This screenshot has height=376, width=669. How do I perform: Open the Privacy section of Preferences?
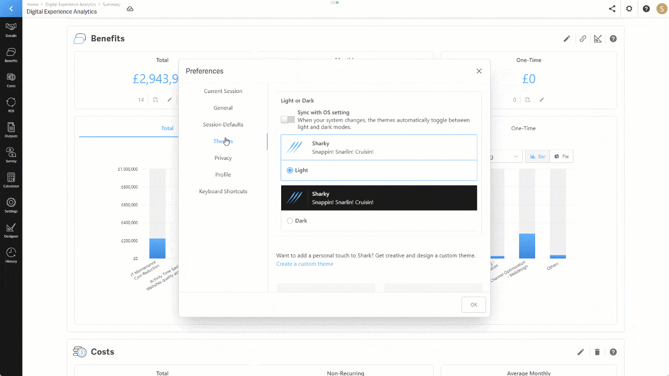[223, 158]
